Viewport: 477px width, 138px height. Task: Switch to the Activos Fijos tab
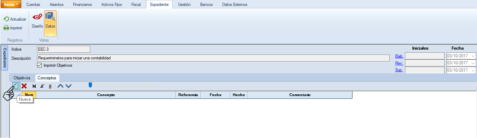(111, 5)
